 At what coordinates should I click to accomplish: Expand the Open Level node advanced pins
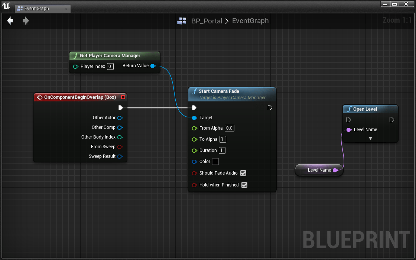[x=370, y=138]
